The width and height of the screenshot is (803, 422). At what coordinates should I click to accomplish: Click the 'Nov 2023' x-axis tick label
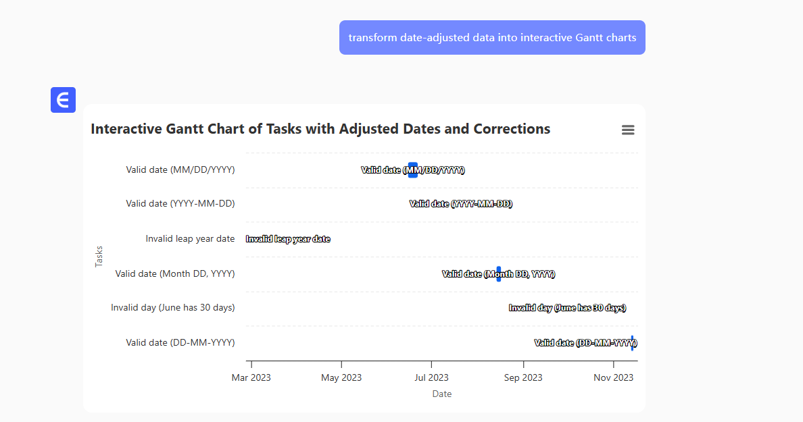[613, 377]
